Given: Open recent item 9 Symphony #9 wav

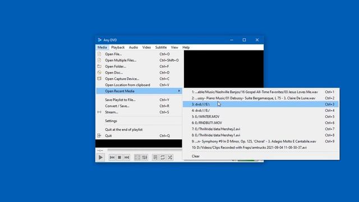Looking at the screenshot, I should click(x=261, y=141).
